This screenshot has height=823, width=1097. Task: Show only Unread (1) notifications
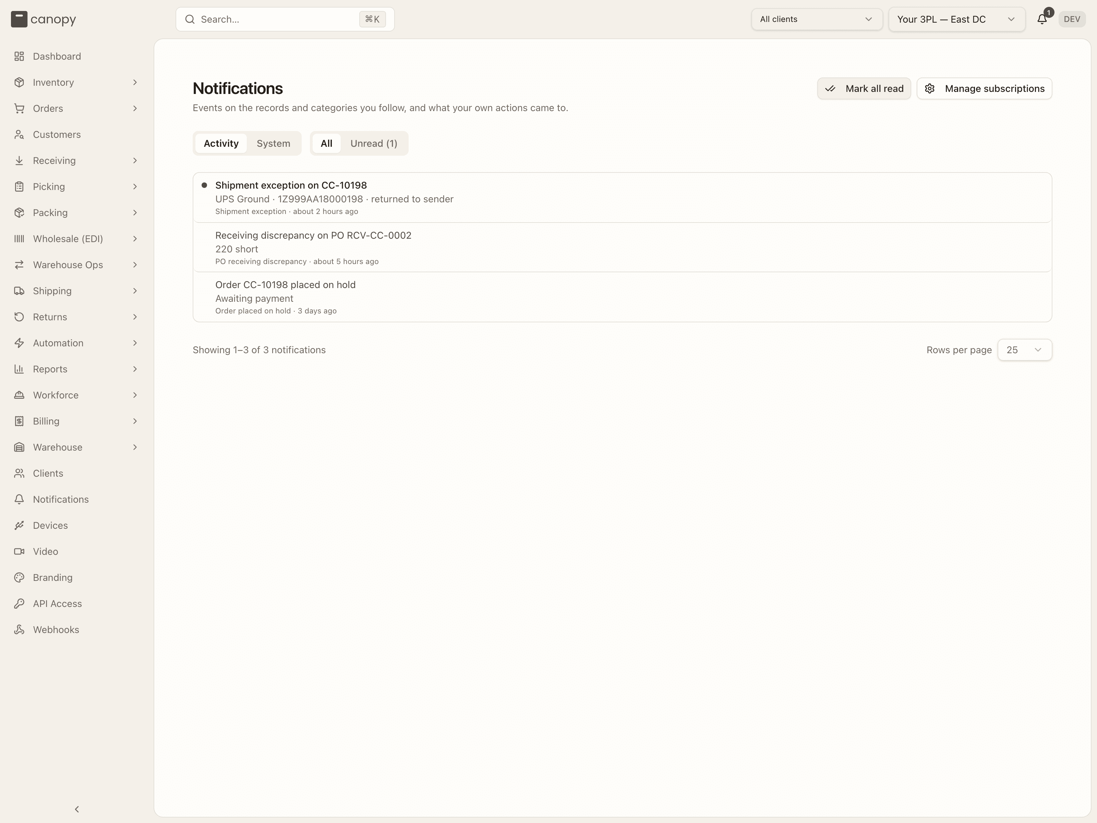click(x=374, y=143)
